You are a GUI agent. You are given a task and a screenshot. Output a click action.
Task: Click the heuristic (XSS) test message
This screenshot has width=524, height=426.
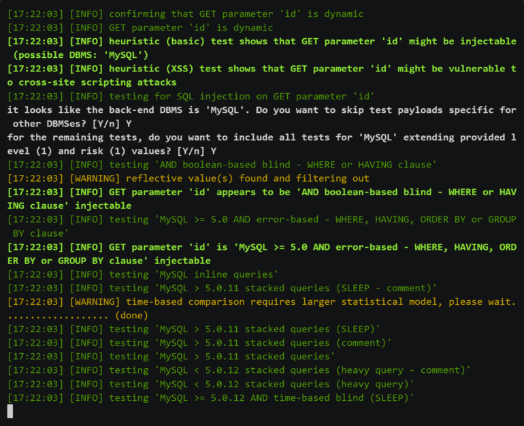262,76
